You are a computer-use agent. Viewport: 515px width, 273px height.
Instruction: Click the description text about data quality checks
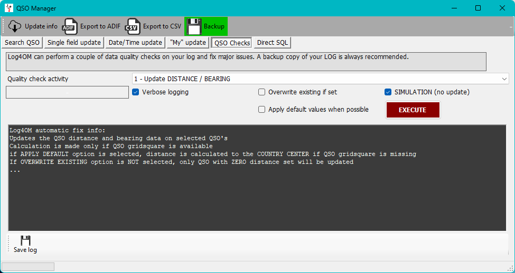point(208,57)
